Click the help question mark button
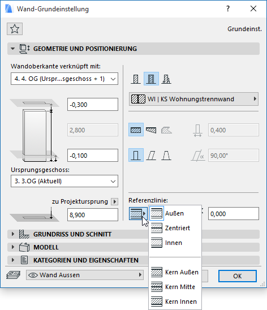Screen dimensions: 267x310 [x=228, y=8]
